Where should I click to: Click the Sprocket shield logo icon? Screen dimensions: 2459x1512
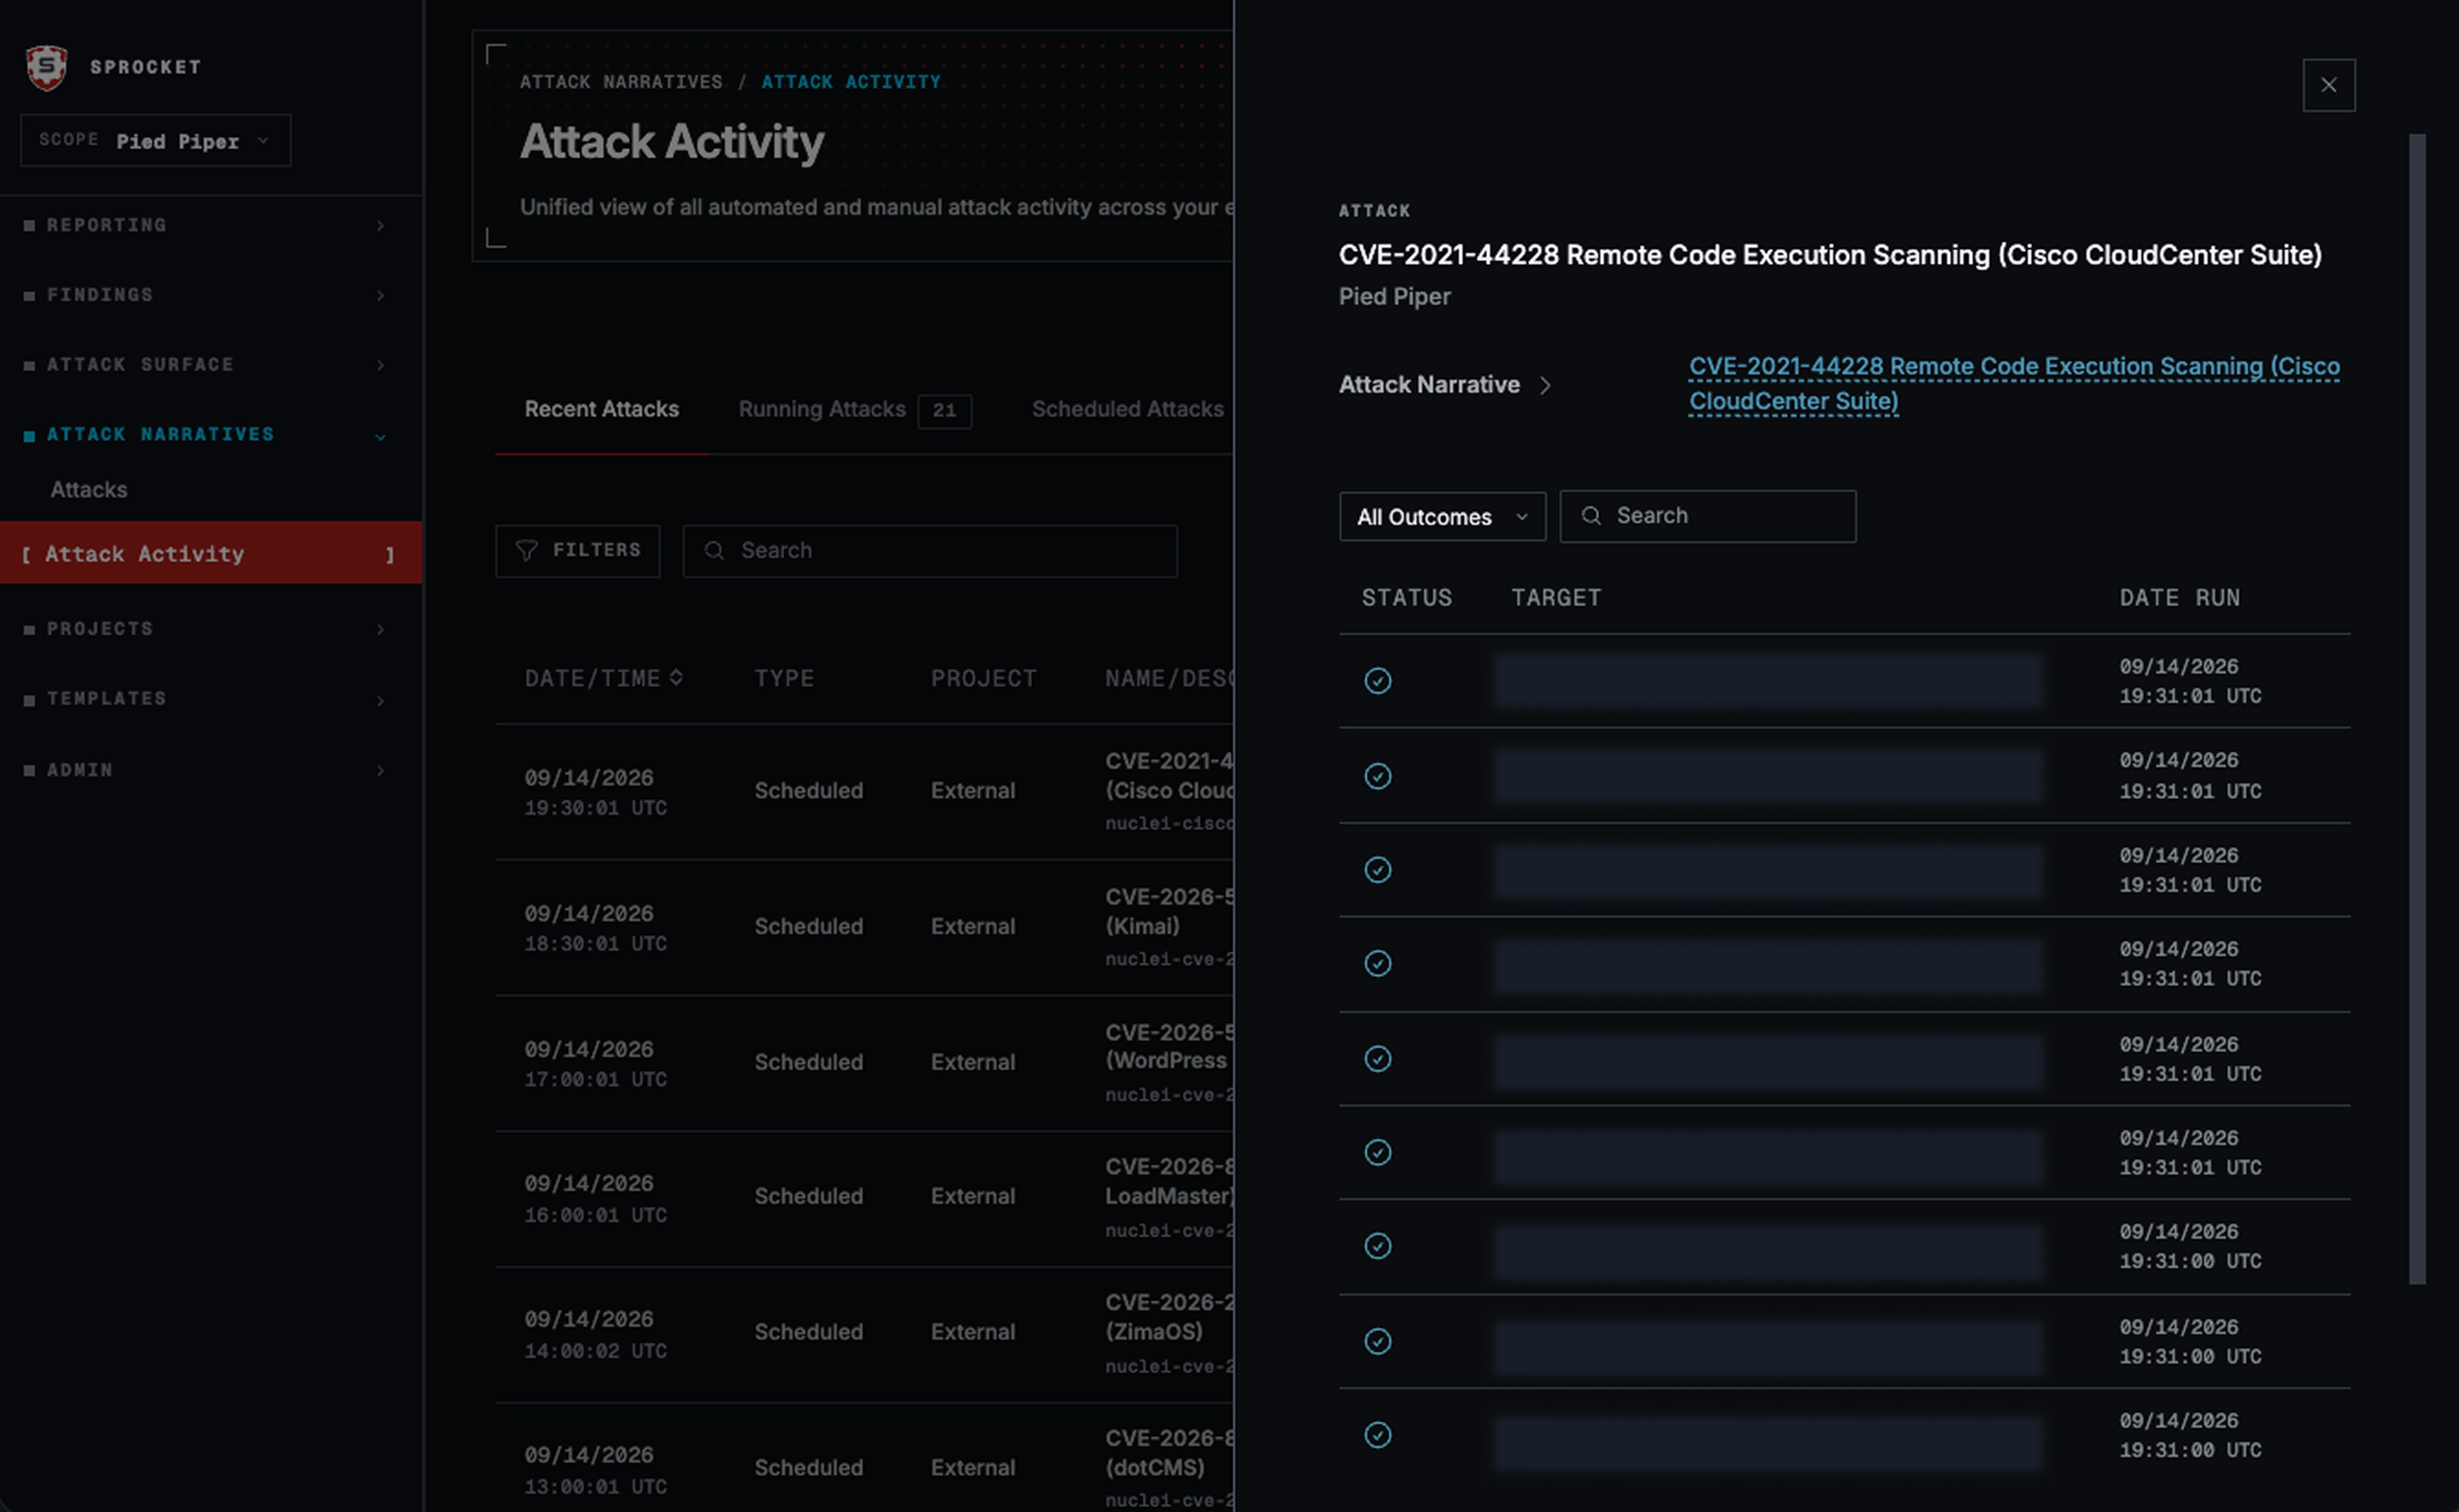[x=46, y=67]
